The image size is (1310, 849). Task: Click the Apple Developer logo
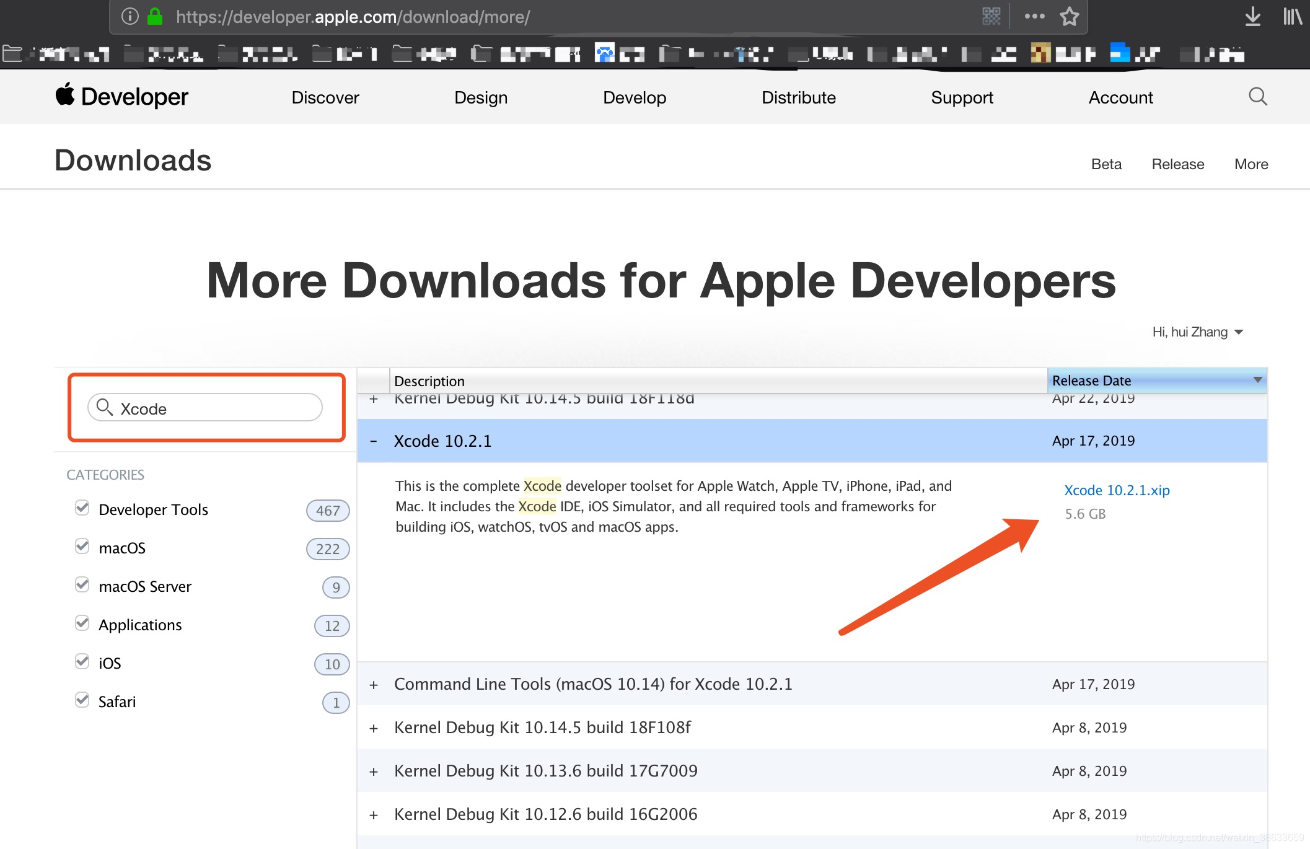(121, 97)
